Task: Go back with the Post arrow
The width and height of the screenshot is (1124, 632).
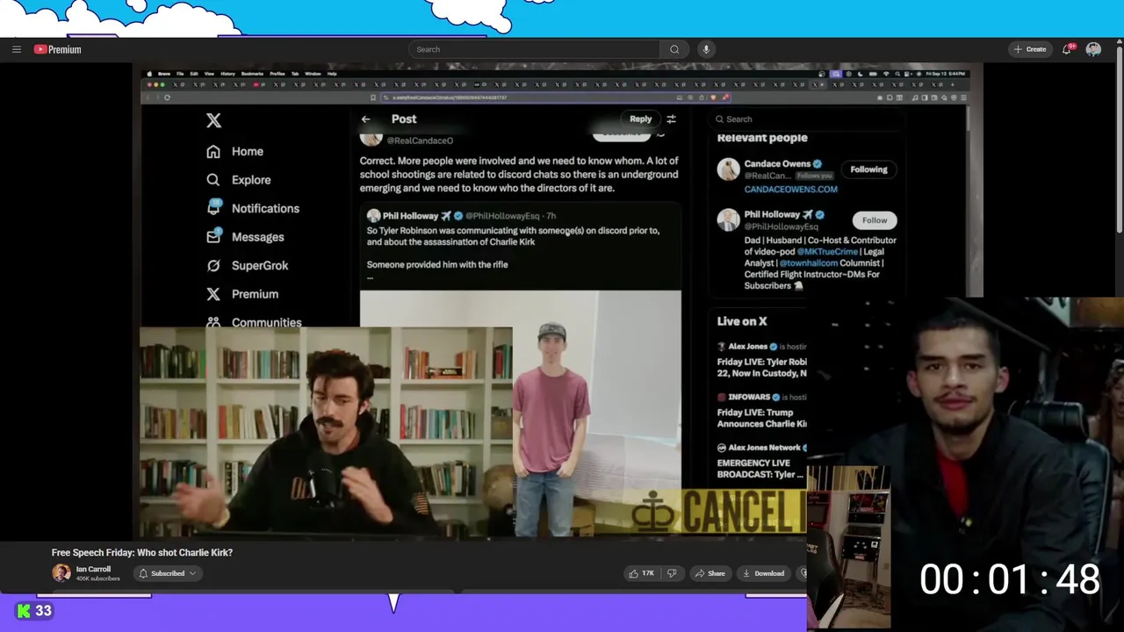Action: 365,119
